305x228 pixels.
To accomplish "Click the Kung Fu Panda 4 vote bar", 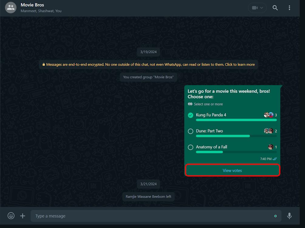I will (236, 120).
